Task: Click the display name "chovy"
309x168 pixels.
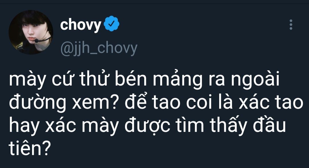Action: 81,25
